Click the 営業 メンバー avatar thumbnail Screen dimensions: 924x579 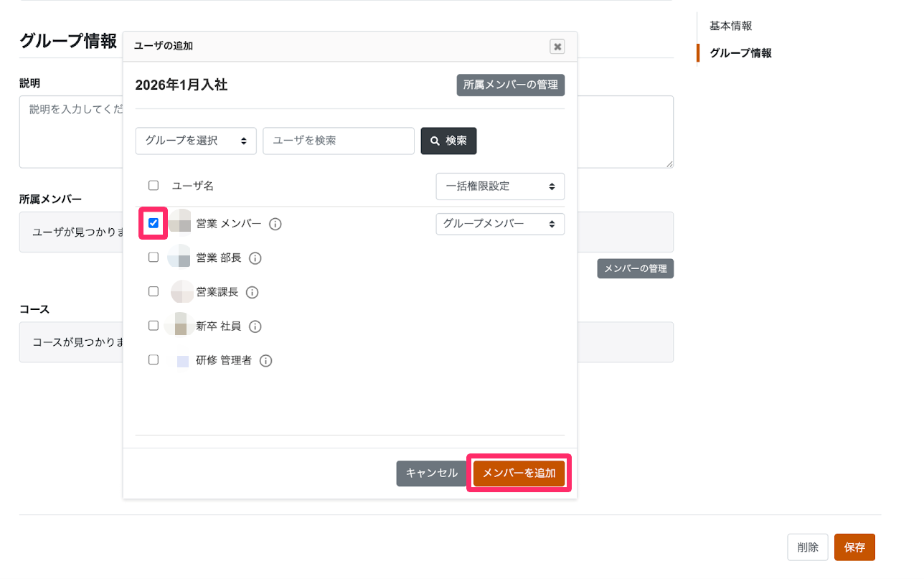[x=179, y=224]
